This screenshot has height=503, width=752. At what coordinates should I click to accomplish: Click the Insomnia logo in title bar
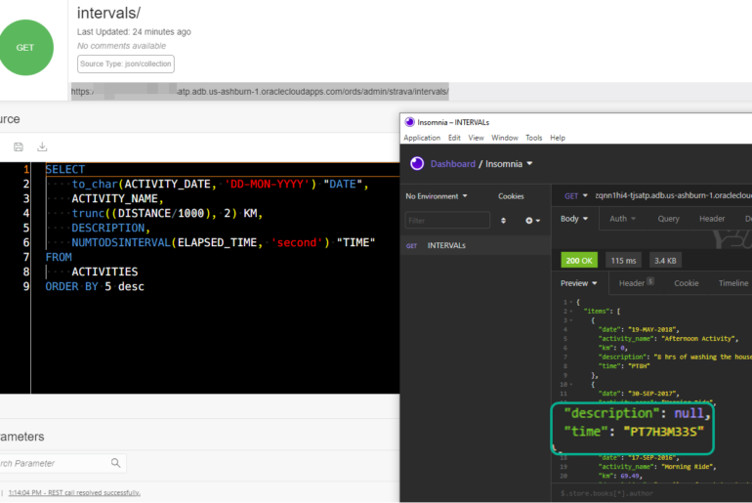(x=409, y=122)
